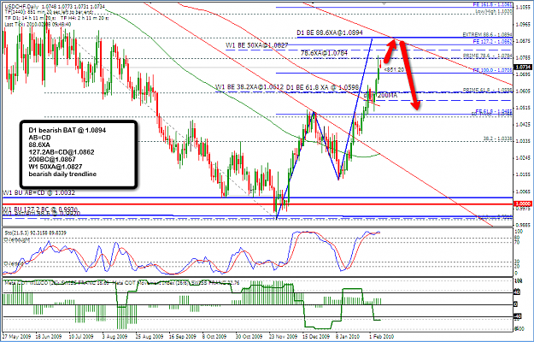
Task: Click the 'PRIME 78.6 - 1.0784' label
Action: click(x=487, y=56)
